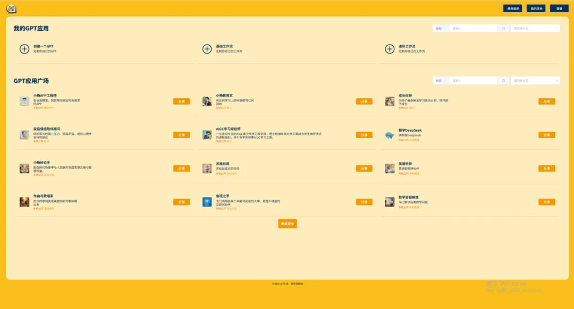Open the 小杨教育家 avatar icon
Screen dimensions: 574x309
point(207,101)
